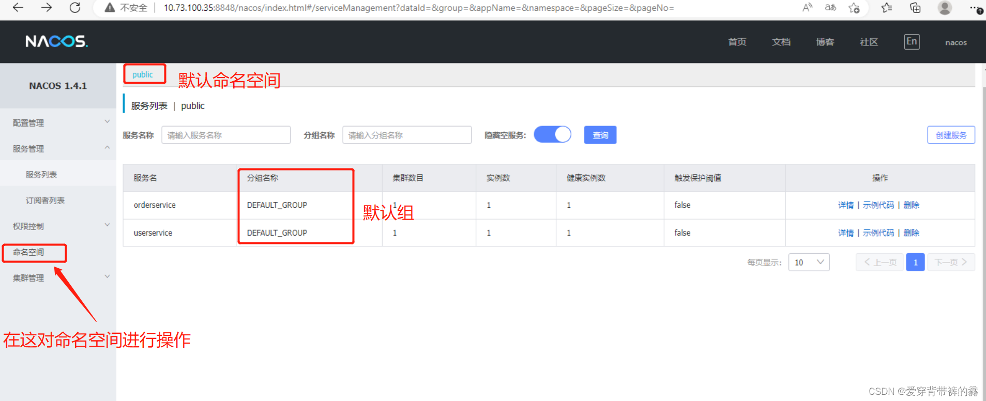This screenshot has width=986, height=401.
Task: Open the browser profile avatar
Action: tap(945, 7)
